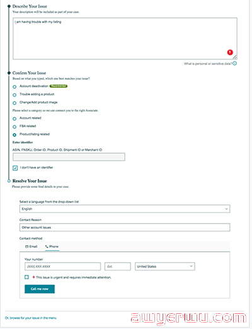Select the Account deactivation radio option
Screen dimensions: 252x329
(x=14, y=87)
